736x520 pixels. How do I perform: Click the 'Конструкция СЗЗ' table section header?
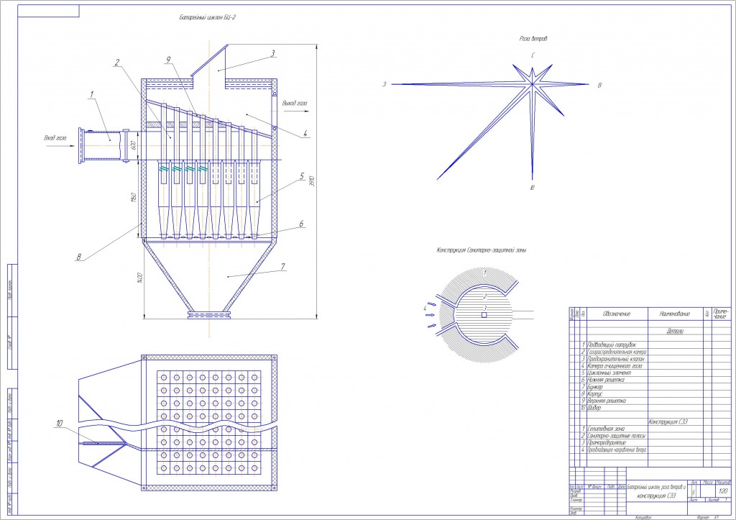(x=668, y=421)
